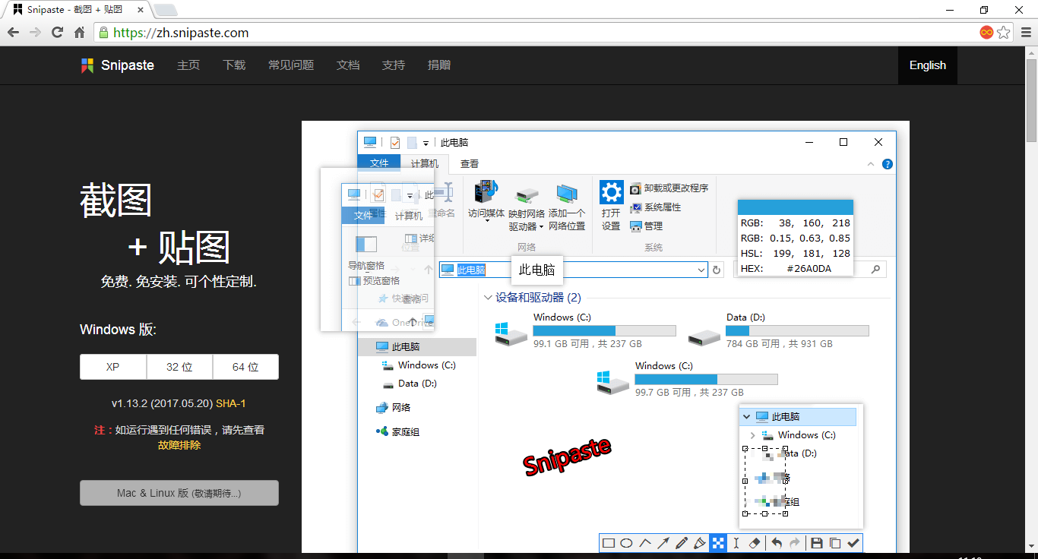Click 管理 in the ribbon

pos(647,226)
